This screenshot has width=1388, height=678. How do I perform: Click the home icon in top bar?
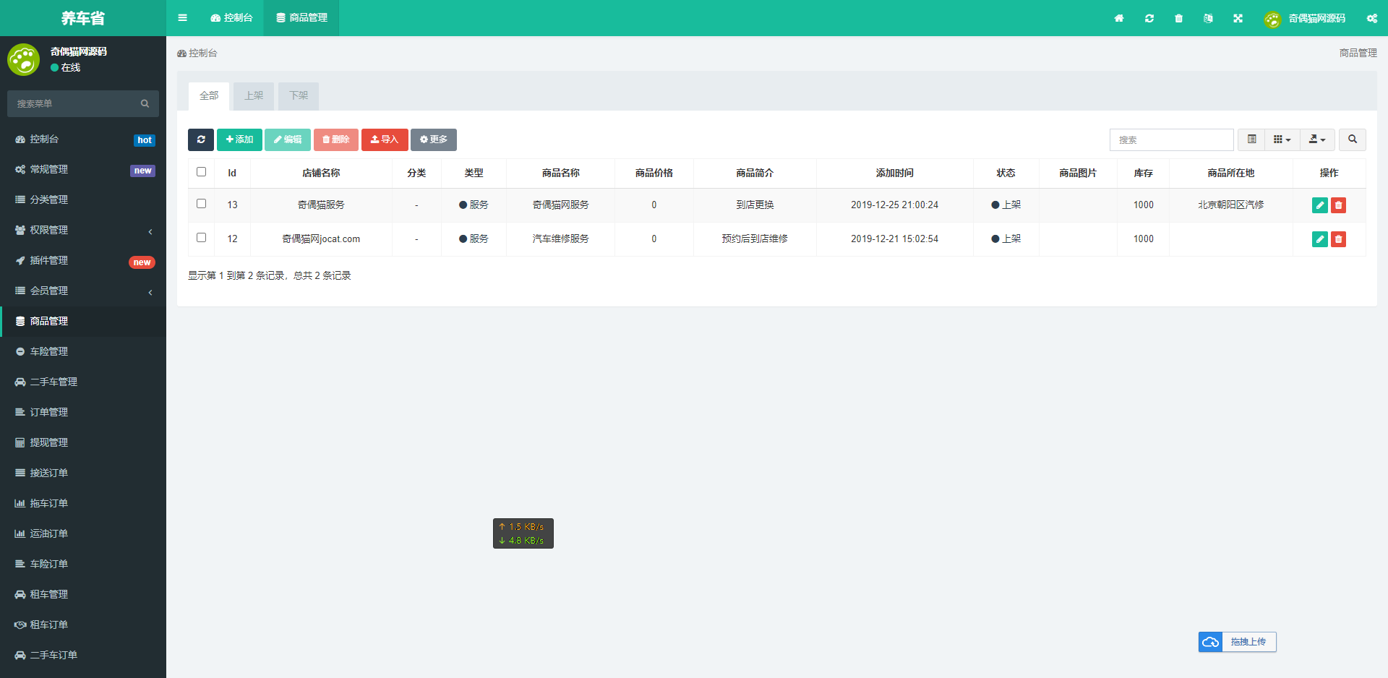[1119, 18]
